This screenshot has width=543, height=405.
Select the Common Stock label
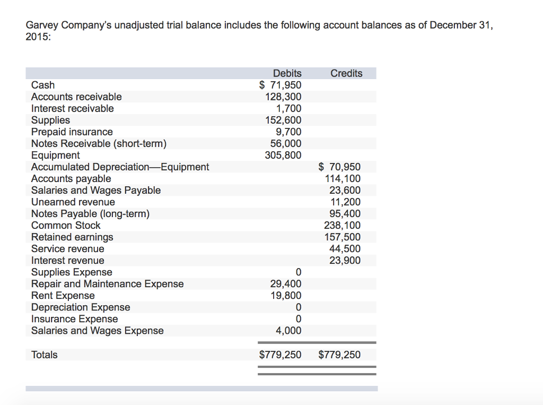point(66,226)
